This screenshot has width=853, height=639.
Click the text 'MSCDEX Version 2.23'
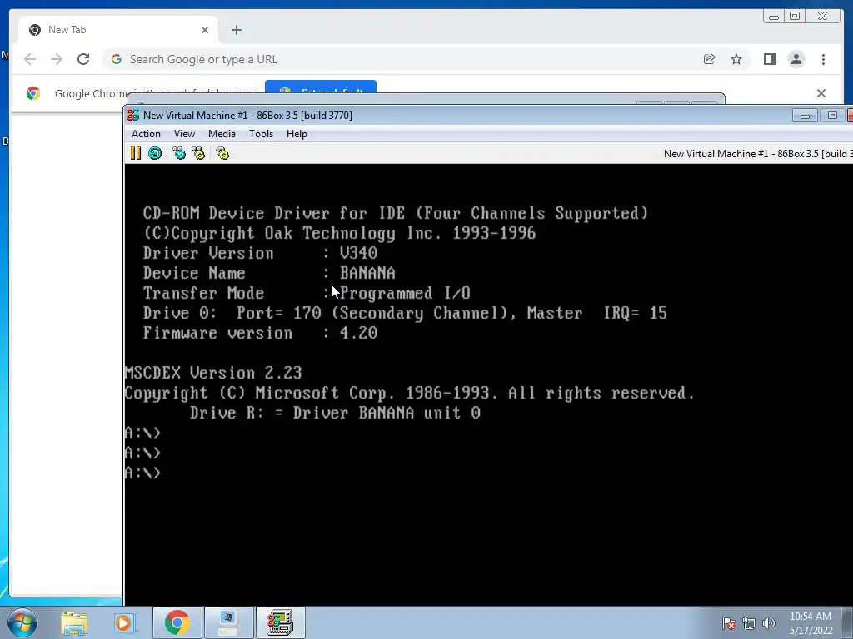(x=212, y=373)
